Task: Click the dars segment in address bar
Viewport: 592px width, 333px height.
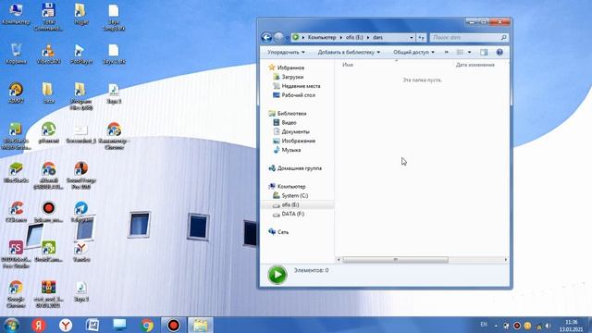Action: pos(377,37)
